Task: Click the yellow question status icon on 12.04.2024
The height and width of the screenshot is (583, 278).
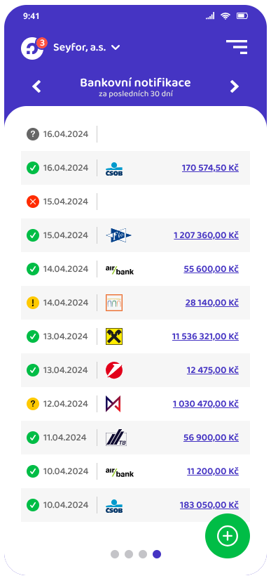Action: [x=33, y=404]
